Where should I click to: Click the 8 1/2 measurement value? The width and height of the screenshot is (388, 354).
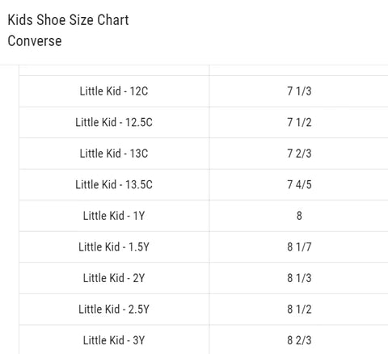click(299, 309)
